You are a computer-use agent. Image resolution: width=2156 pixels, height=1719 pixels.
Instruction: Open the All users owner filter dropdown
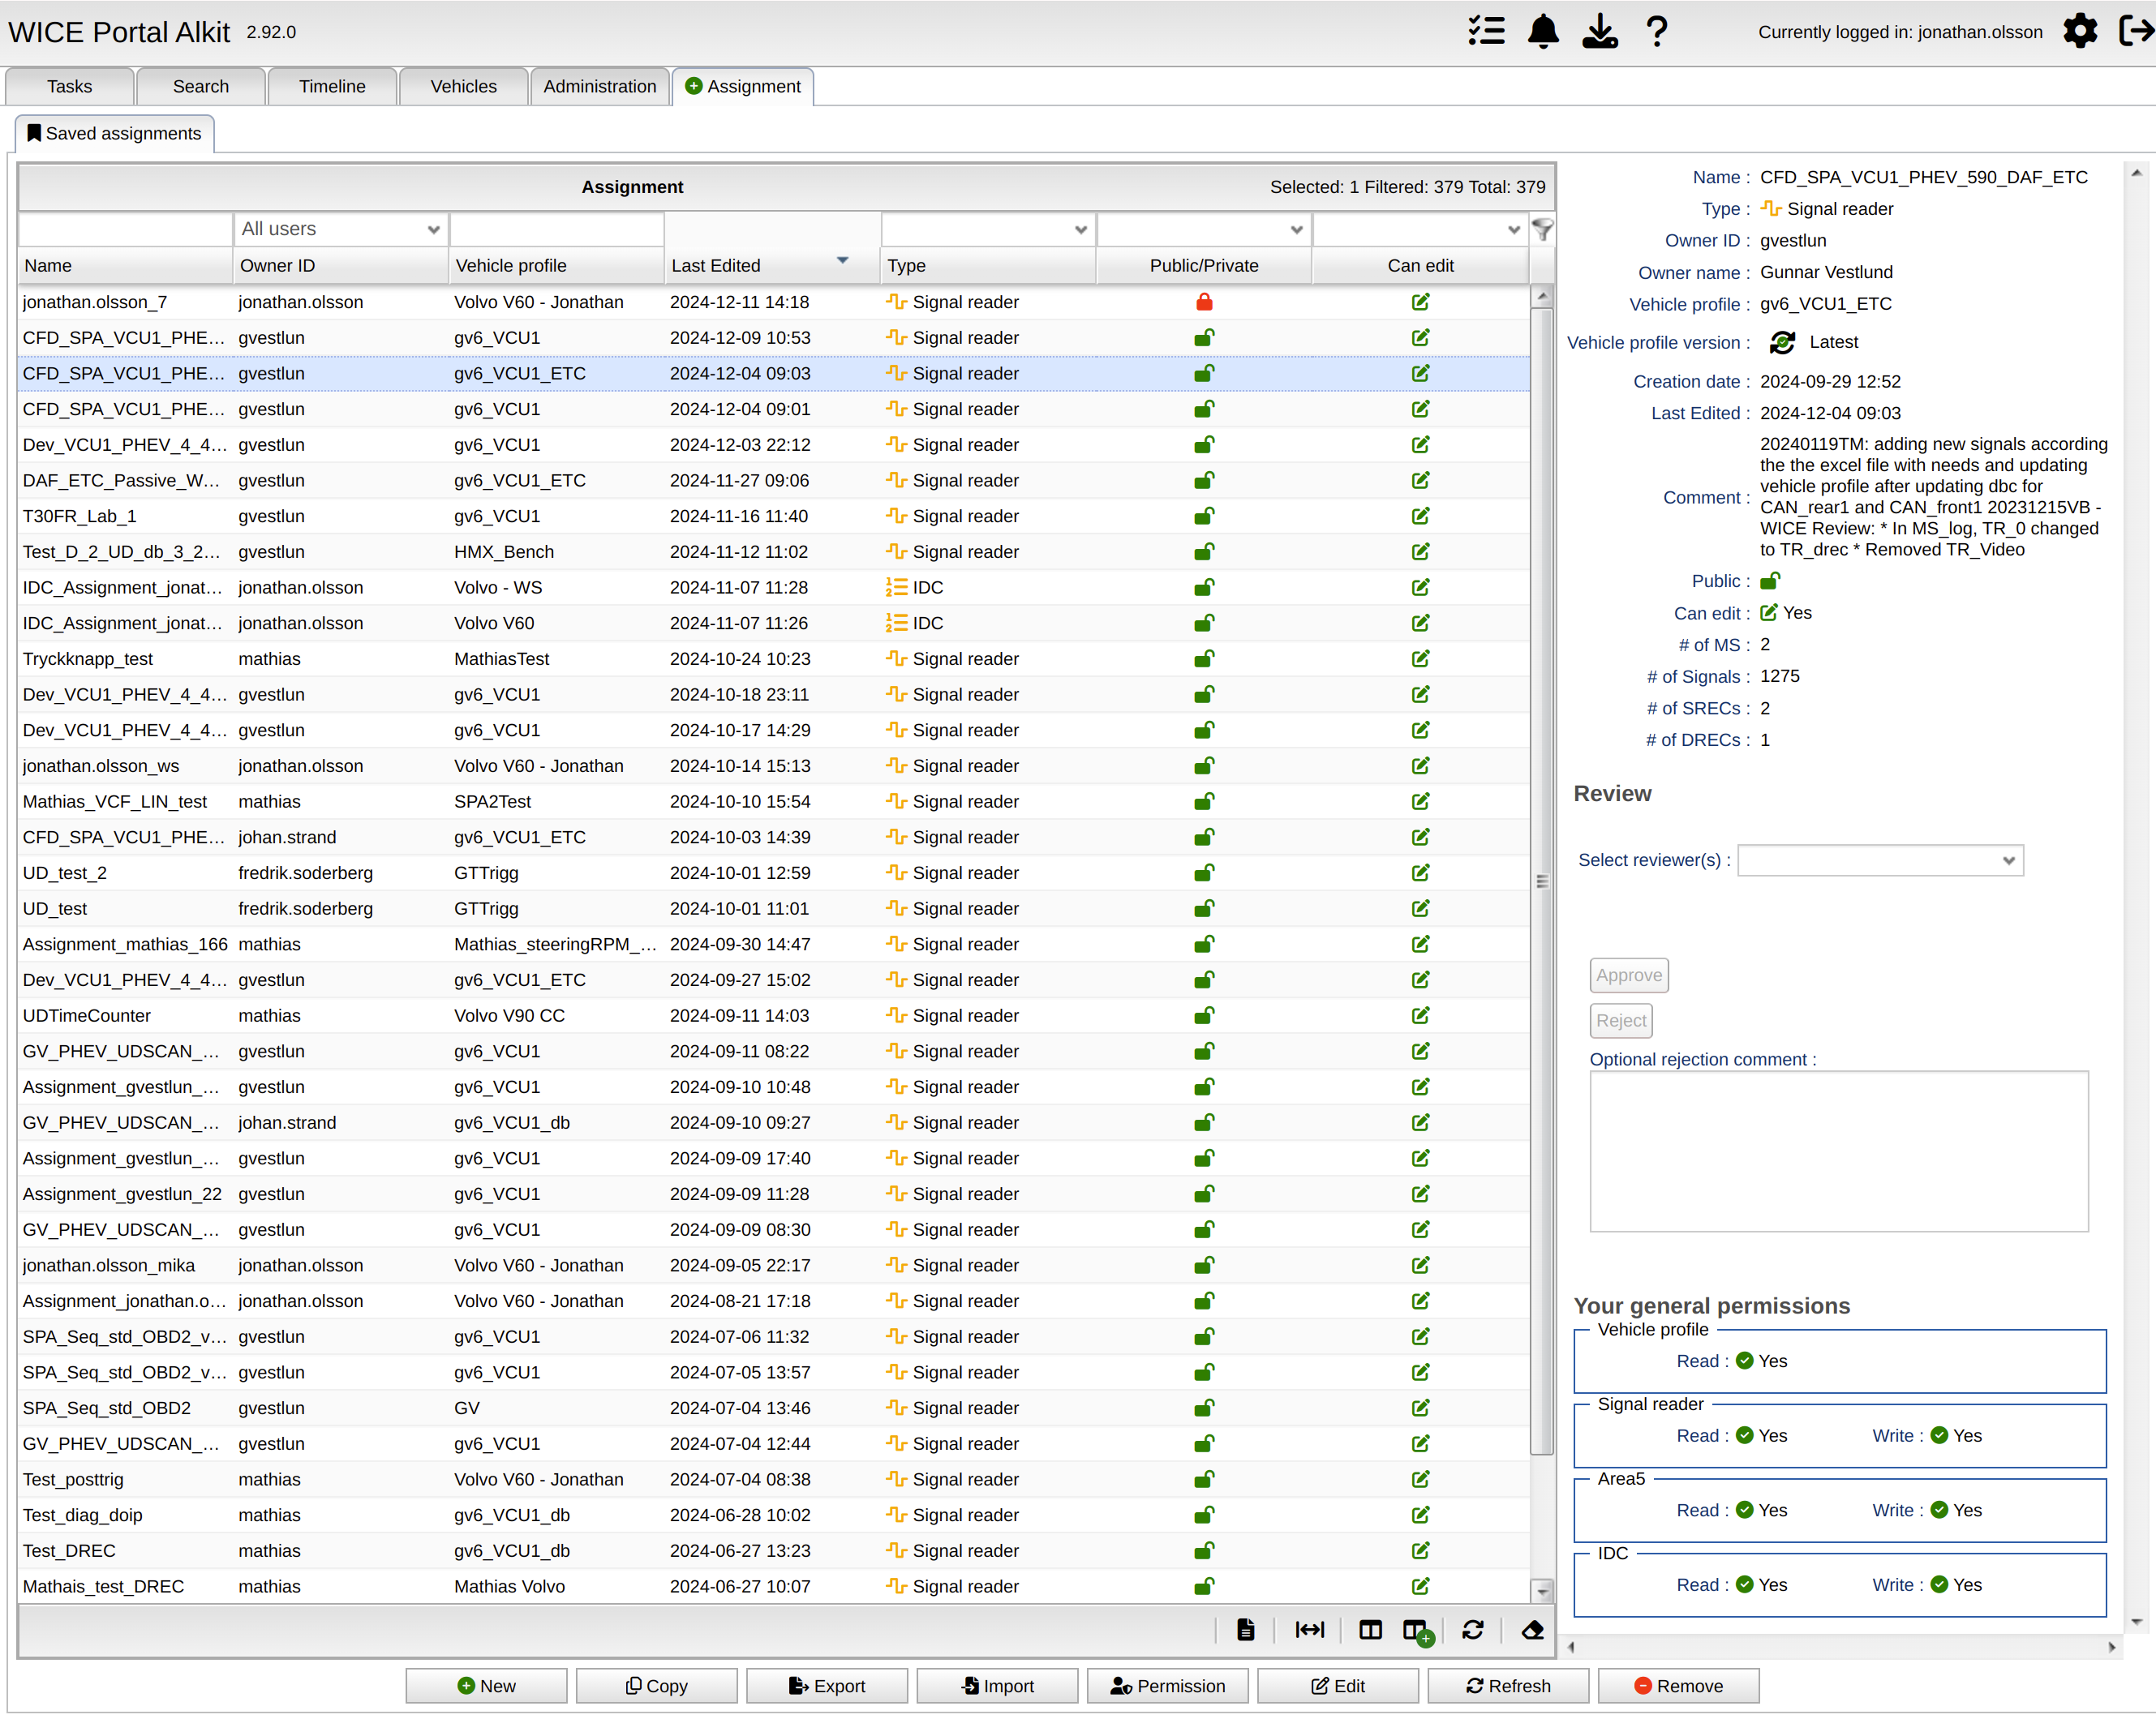coord(340,229)
